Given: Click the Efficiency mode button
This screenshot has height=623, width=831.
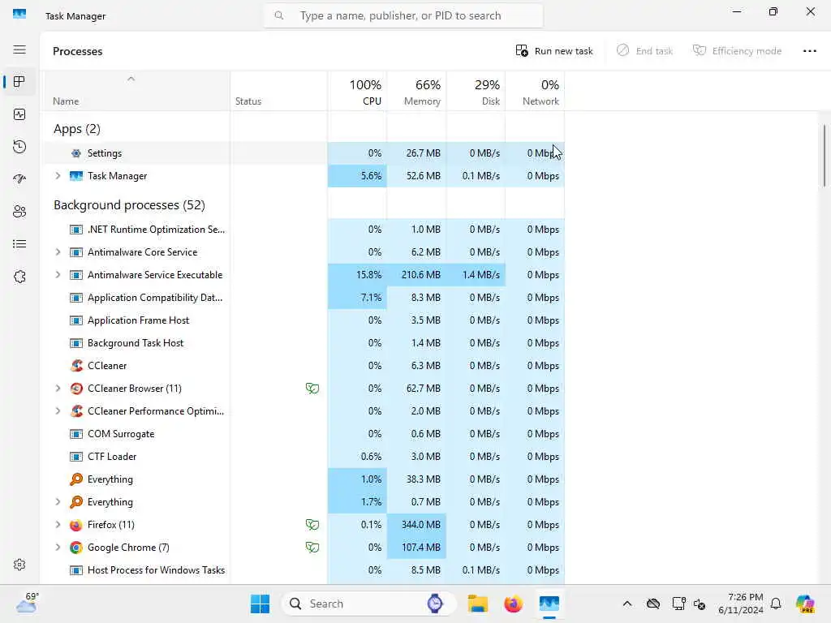Looking at the screenshot, I should click(x=737, y=51).
